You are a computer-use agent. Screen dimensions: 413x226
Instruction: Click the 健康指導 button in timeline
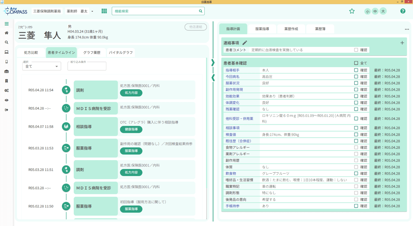(131, 129)
